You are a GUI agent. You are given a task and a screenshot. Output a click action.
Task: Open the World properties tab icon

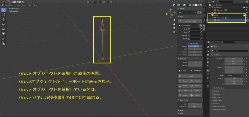tap(208, 66)
